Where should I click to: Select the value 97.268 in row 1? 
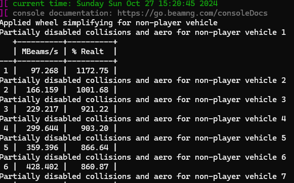click(x=45, y=71)
